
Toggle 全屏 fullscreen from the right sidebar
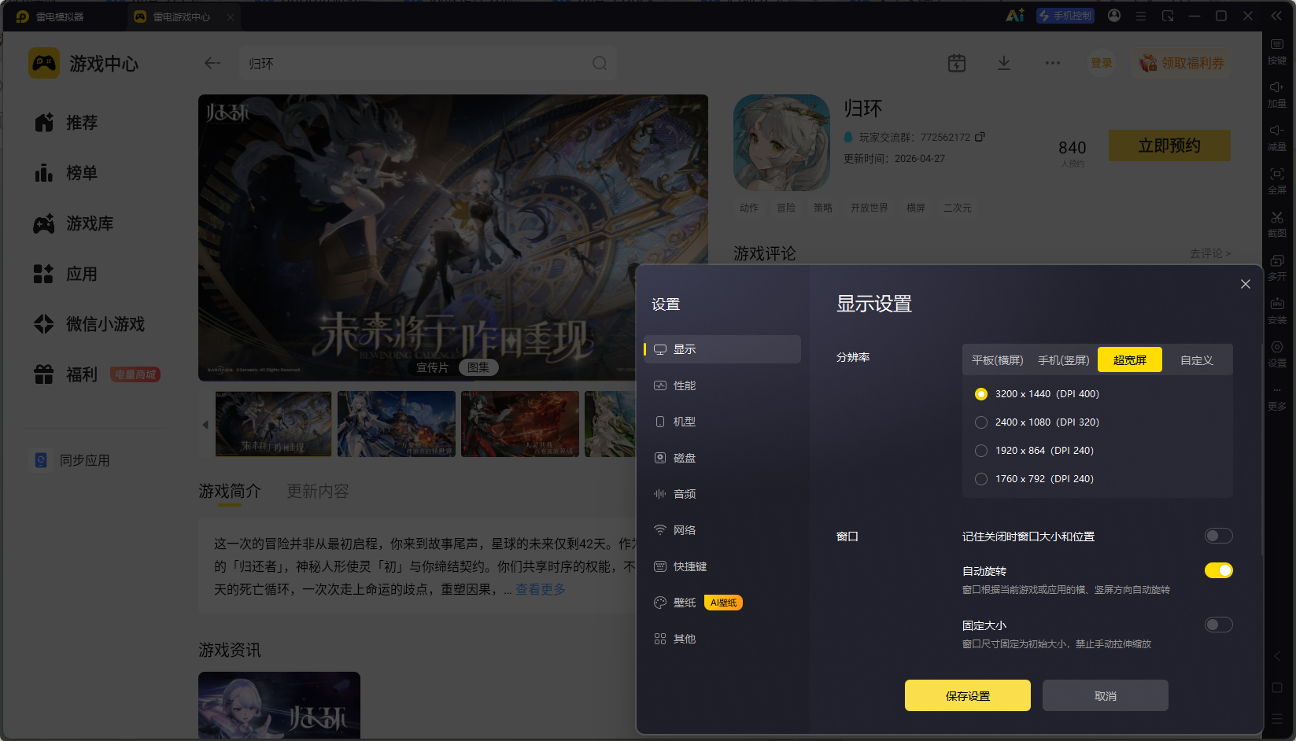[1276, 181]
